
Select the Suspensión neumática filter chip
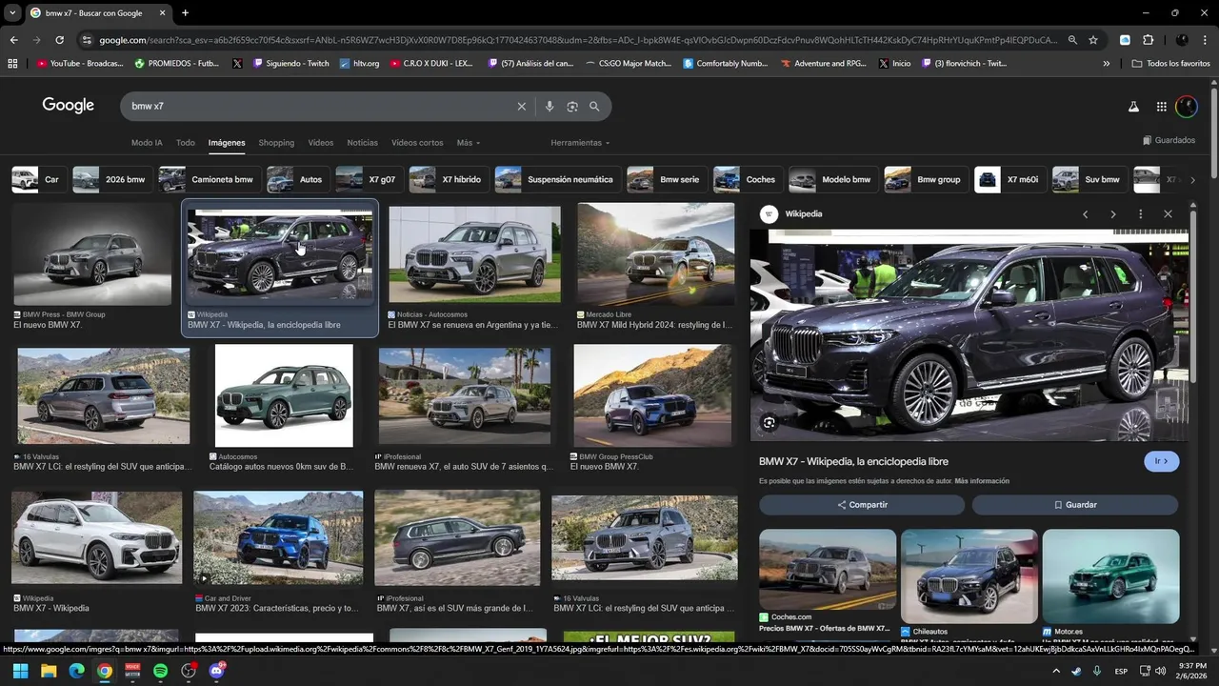pyautogui.click(x=557, y=179)
